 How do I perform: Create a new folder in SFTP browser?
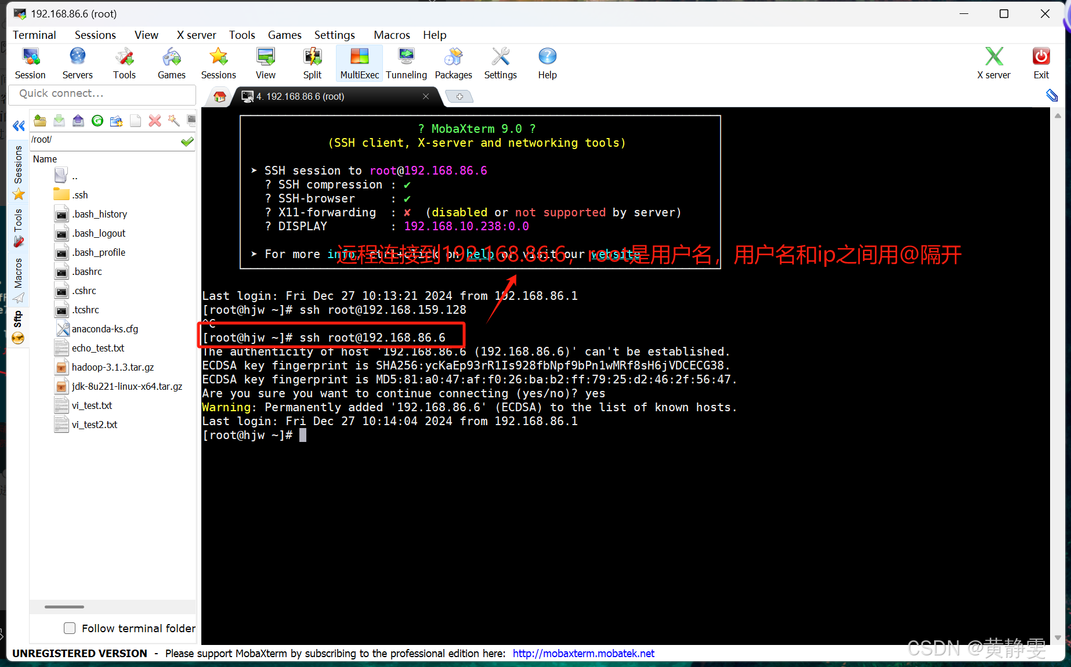117,121
